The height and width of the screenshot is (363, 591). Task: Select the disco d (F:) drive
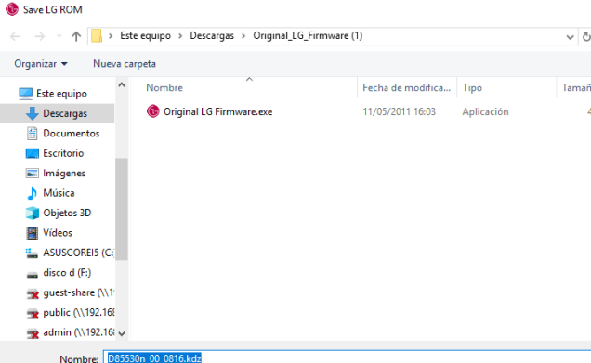click(x=67, y=273)
